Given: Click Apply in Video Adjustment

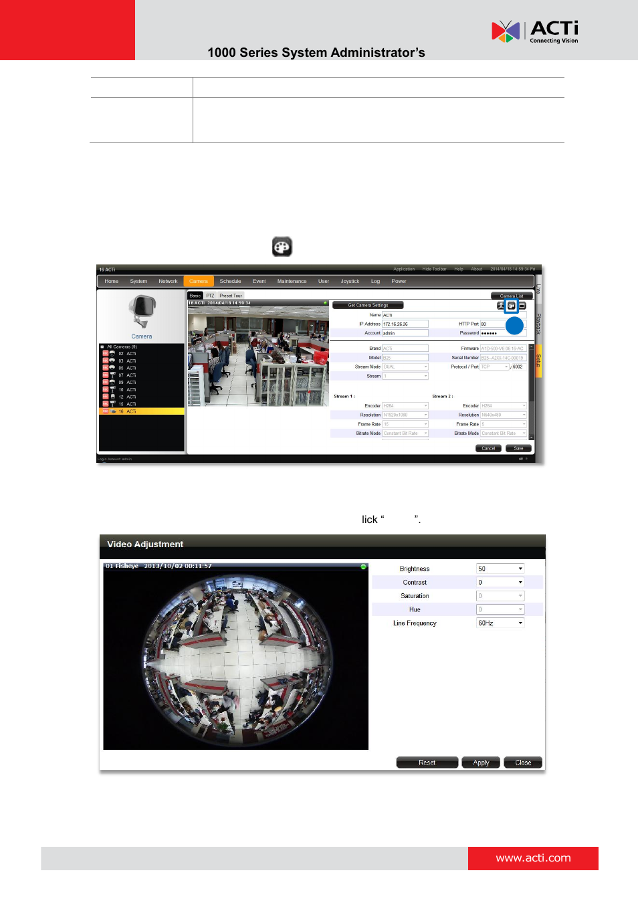Looking at the screenshot, I should point(482,763).
